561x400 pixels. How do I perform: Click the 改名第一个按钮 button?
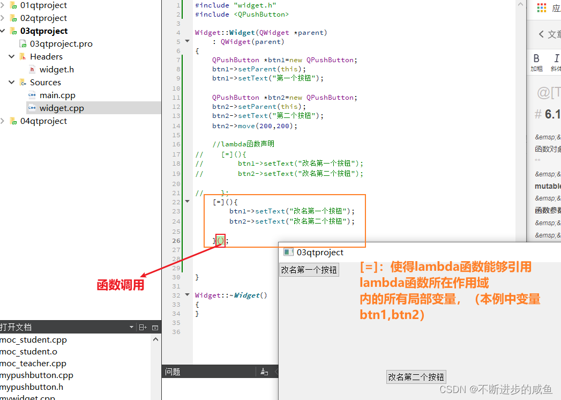point(309,270)
